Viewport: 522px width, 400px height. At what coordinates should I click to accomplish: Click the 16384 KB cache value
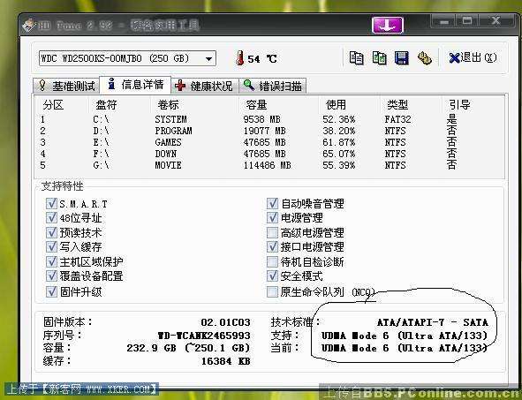pyautogui.click(x=225, y=361)
